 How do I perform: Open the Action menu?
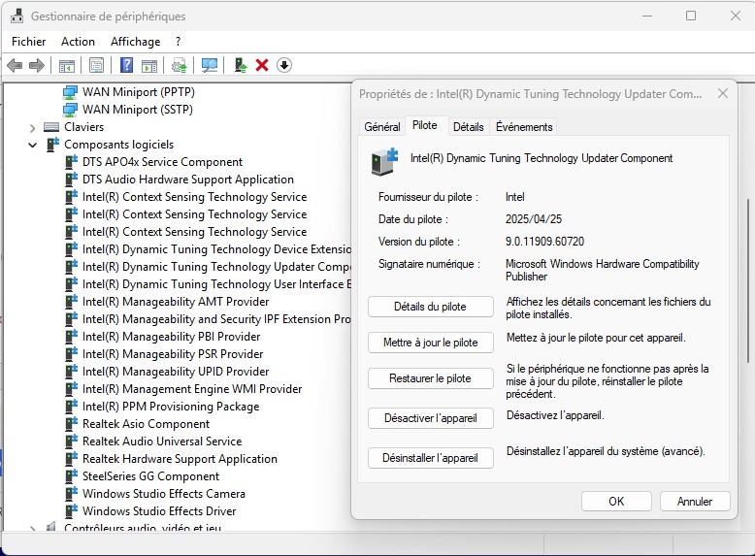pyautogui.click(x=78, y=42)
